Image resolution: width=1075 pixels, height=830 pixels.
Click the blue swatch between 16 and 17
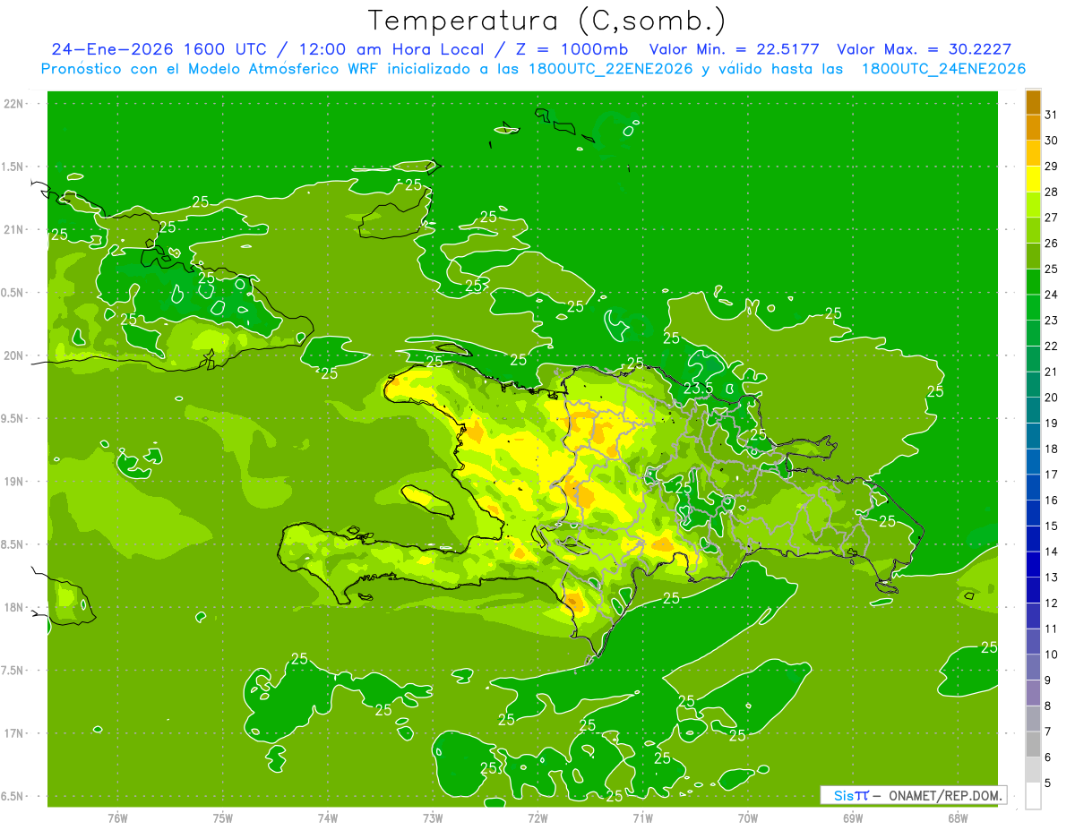(x=1033, y=487)
